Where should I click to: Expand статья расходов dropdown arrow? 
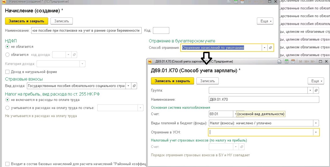pos(141,108)
